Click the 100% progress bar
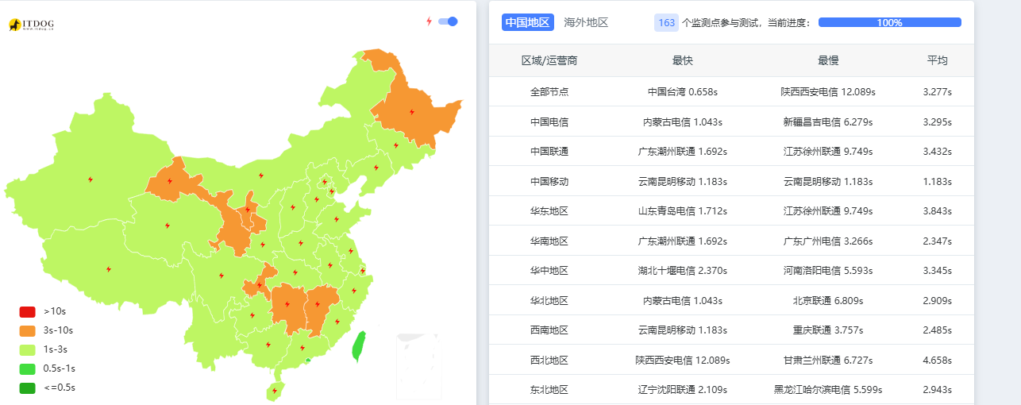Screen dimensions: 1021x405 (x=889, y=22)
